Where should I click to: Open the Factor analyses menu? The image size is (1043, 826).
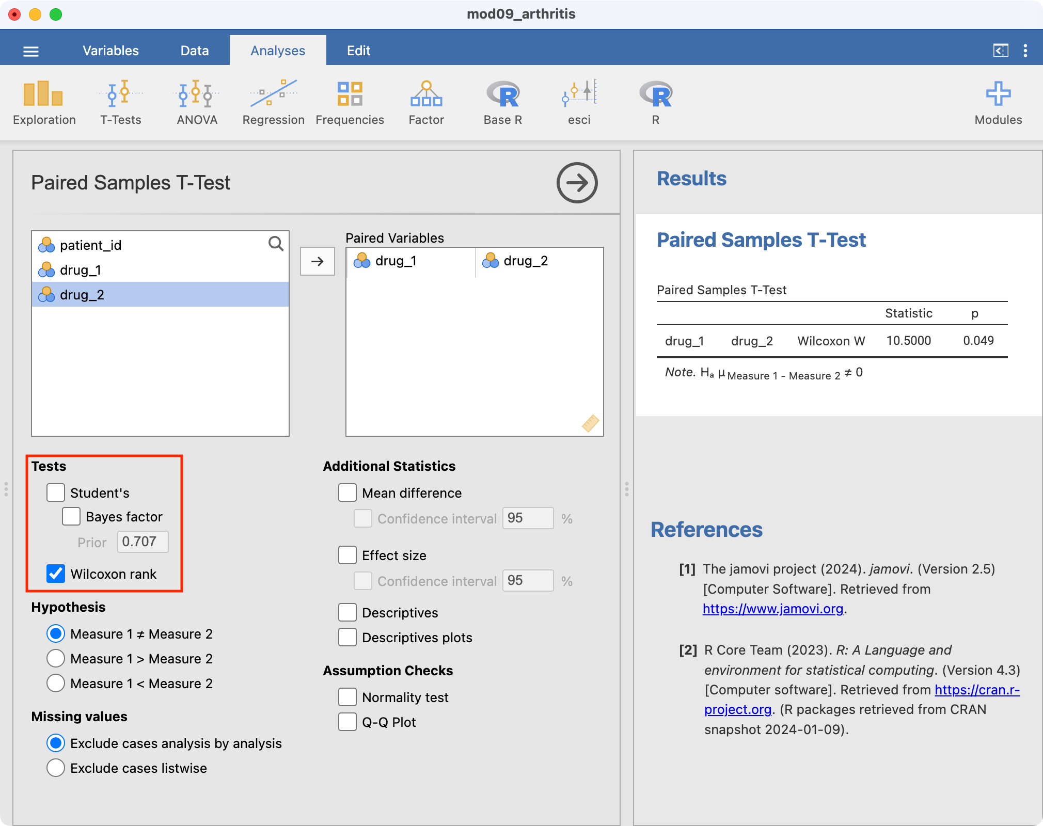pos(426,103)
